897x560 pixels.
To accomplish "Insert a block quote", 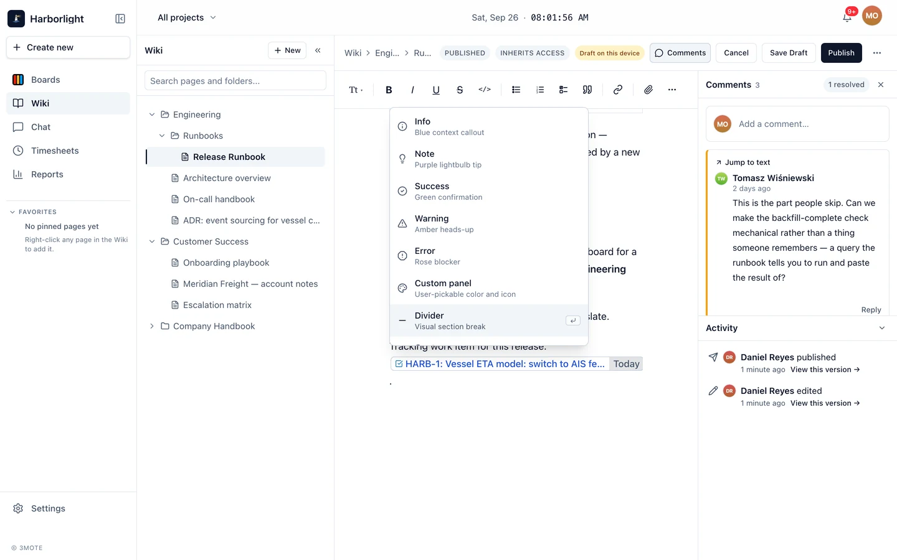I will coord(587,90).
